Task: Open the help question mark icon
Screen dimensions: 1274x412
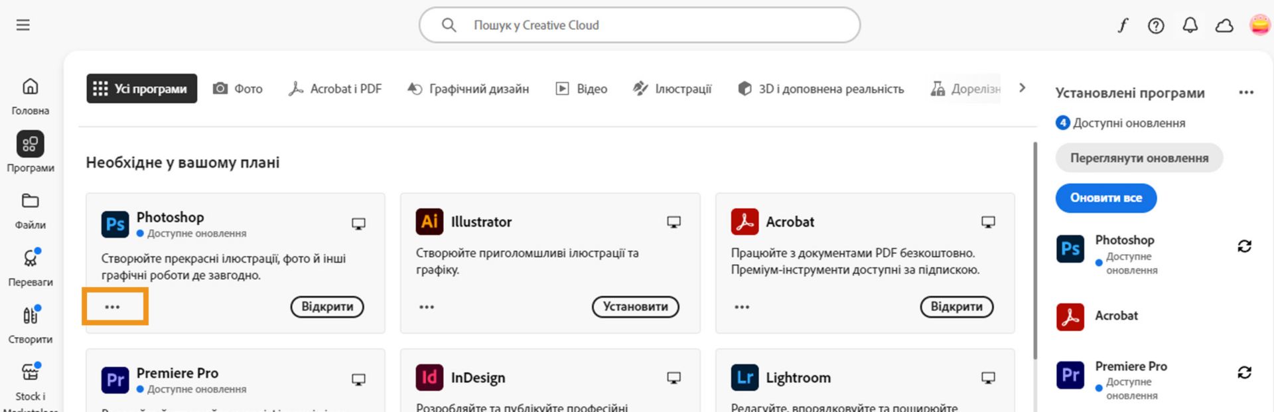Action: (x=1156, y=26)
